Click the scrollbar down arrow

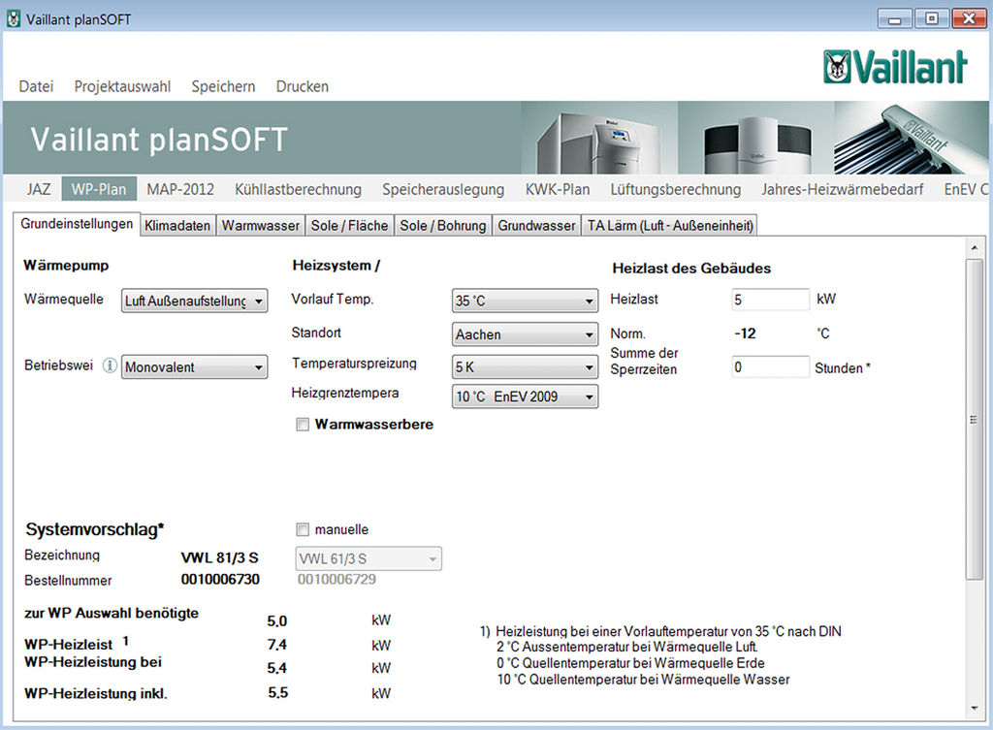[x=974, y=709]
